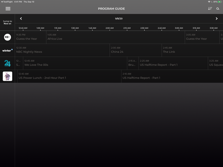Open Guess the Year at 11:35 PM
The width and height of the screenshot is (223, 167).
click(x=30, y=37)
